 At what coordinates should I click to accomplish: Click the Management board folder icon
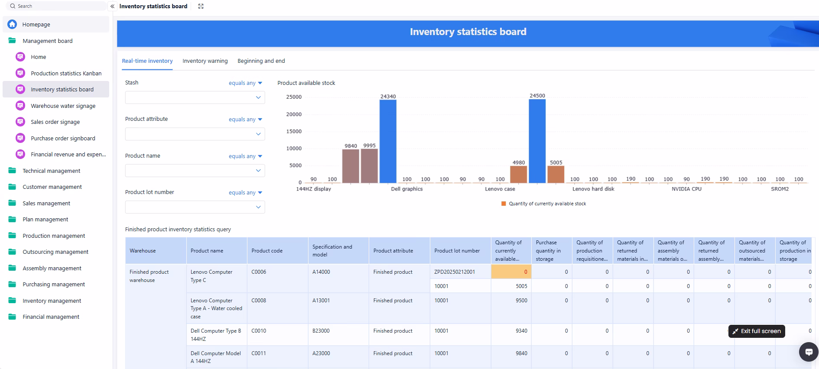(x=12, y=41)
